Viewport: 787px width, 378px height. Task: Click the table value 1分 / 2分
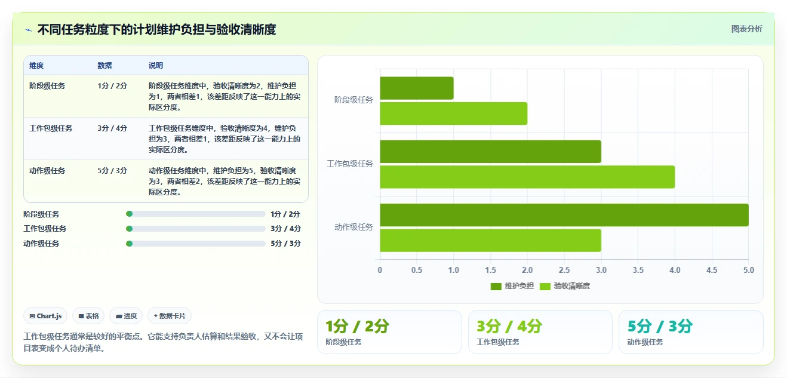pos(112,86)
